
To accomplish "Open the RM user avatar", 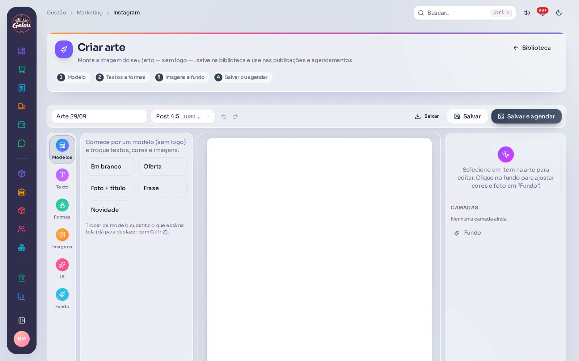I will pyautogui.click(x=22, y=339).
